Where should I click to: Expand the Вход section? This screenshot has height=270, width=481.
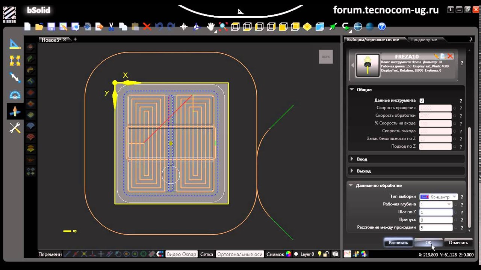352,159
